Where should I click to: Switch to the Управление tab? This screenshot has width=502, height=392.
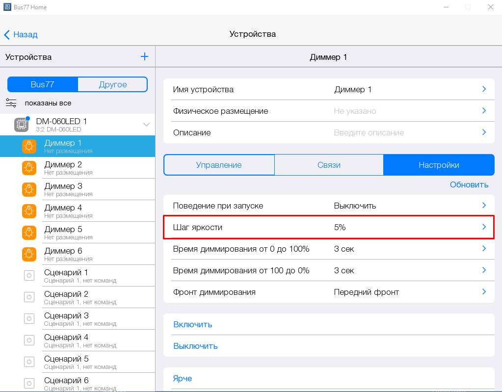pos(219,165)
